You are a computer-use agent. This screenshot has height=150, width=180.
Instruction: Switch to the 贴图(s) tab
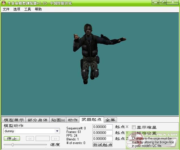pyautogui.click(x=58, y=120)
